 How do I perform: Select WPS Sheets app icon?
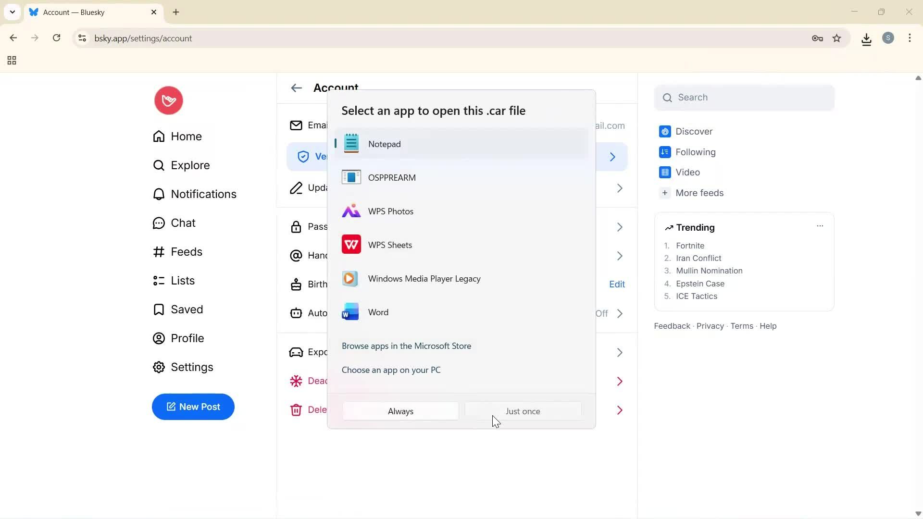351,245
